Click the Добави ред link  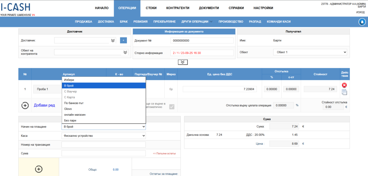[44, 105]
